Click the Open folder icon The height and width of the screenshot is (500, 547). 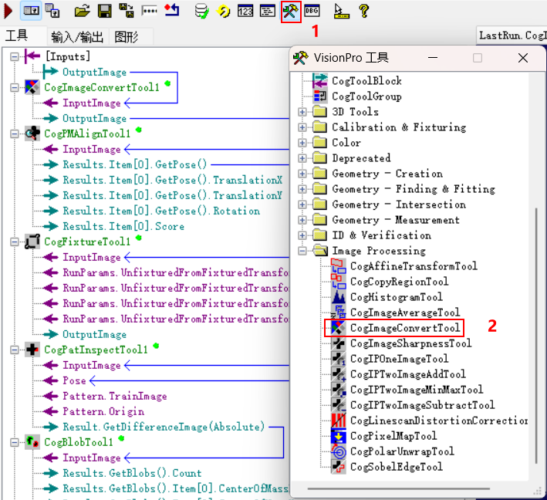click(83, 11)
